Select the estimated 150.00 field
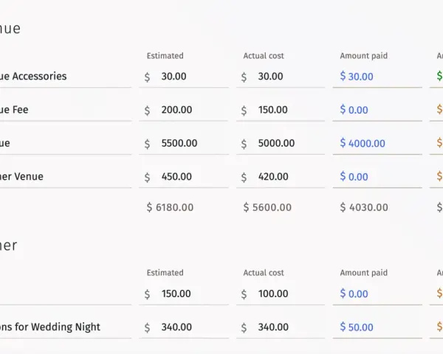 coord(184,294)
